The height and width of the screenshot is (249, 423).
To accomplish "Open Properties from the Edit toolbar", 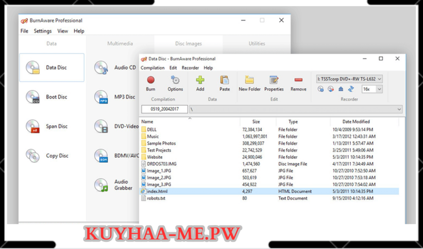I will [274, 80].
